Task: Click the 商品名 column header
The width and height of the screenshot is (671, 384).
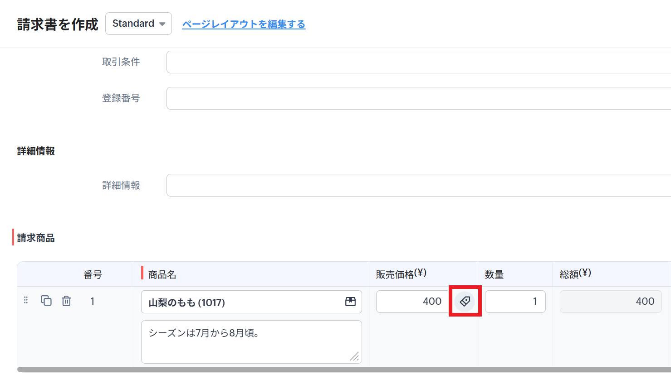Action: (162, 274)
